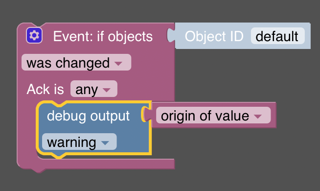Open the "was changed" dropdown

point(76,63)
